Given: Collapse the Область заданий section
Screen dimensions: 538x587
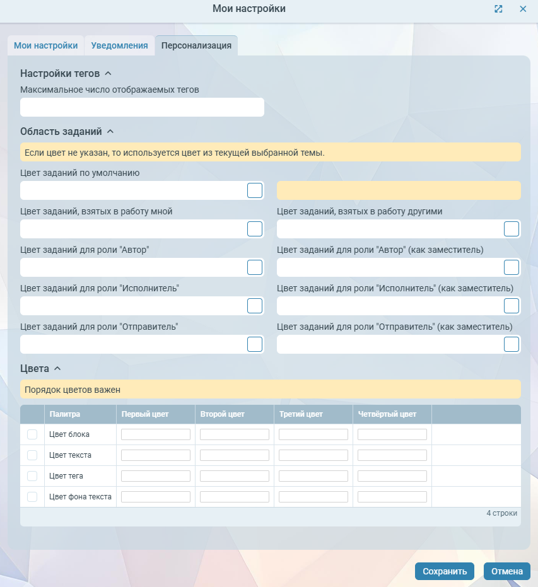Looking at the screenshot, I should tap(110, 132).
